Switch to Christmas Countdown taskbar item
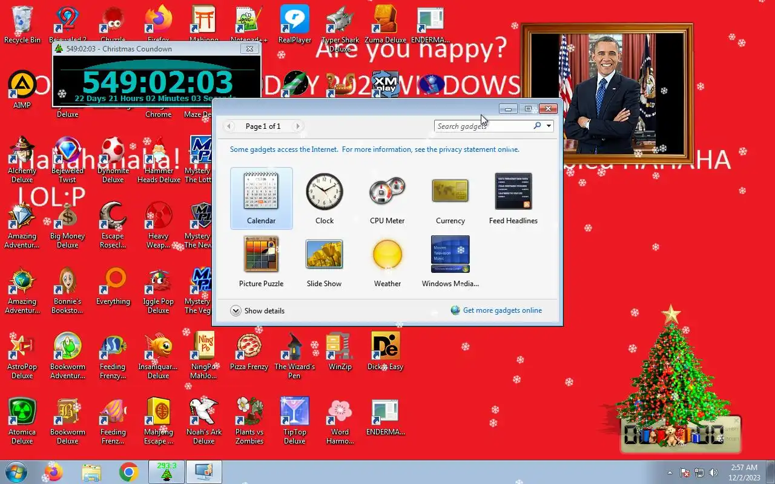The image size is (775, 484). pos(166,472)
